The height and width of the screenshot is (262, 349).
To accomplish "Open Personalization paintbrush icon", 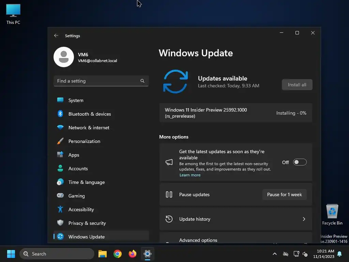I will pos(60,141).
